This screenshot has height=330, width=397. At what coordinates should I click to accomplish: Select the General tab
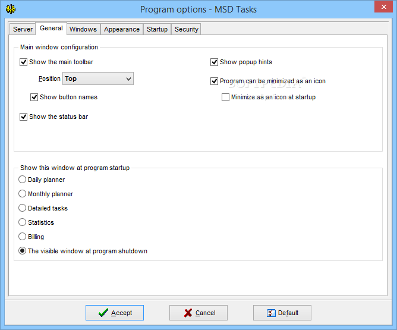(x=51, y=28)
